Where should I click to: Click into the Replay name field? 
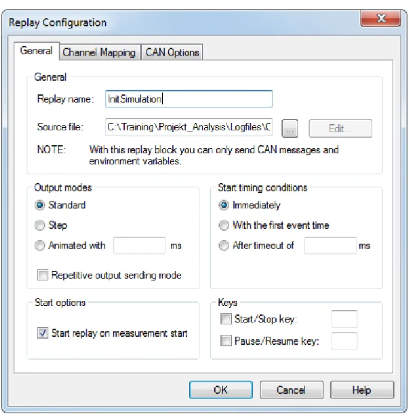pyautogui.click(x=189, y=99)
